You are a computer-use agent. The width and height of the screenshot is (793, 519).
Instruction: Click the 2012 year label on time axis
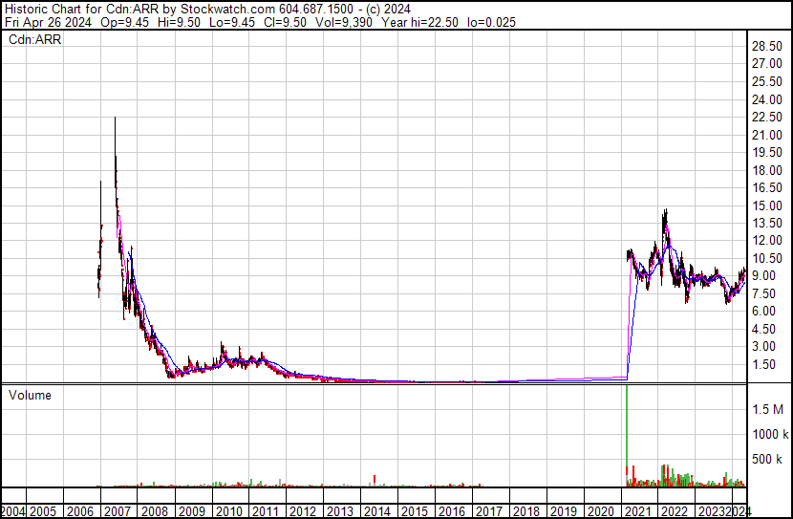click(x=303, y=511)
